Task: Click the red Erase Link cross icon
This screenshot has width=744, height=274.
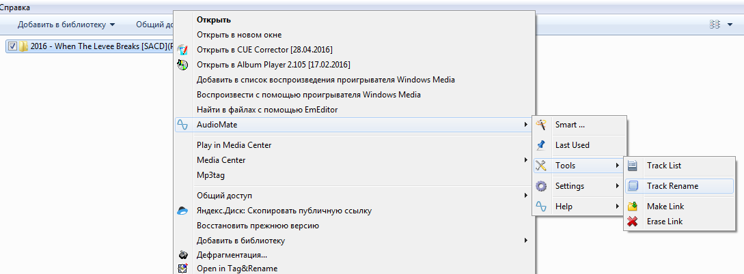Action: click(x=633, y=222)
